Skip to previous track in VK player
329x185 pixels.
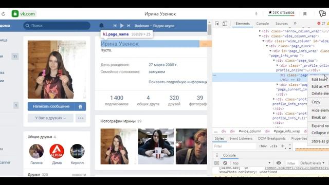[115, 26]
